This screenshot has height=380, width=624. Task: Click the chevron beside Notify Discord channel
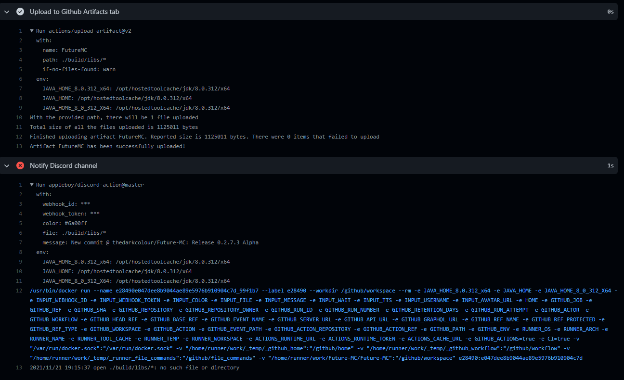click(x=7, y=165)
